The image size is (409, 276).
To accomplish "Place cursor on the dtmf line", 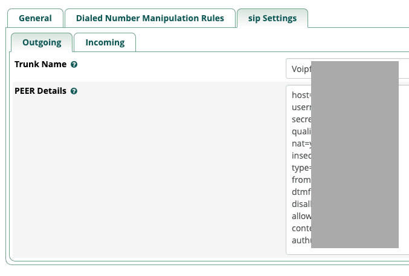I will point(301,192).
